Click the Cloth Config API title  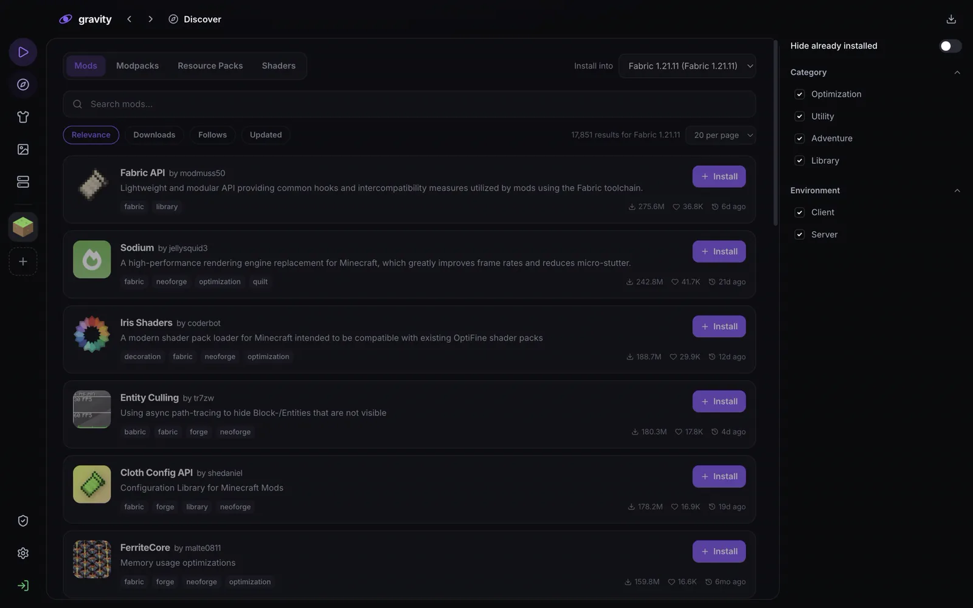point(156,473)
